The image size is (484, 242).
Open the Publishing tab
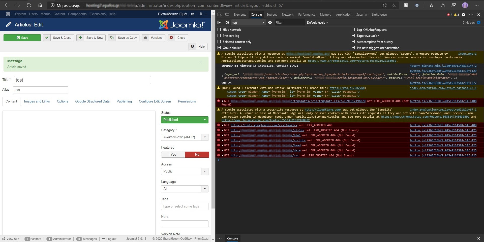point(124,101)
